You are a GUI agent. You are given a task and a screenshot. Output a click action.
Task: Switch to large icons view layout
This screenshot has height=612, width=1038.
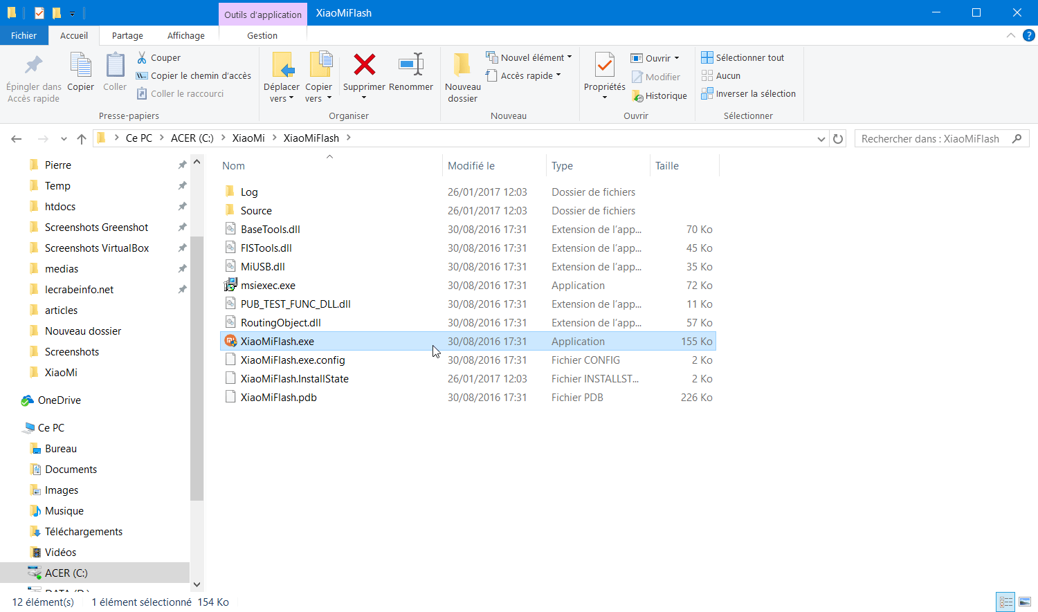click(1025, 602)
